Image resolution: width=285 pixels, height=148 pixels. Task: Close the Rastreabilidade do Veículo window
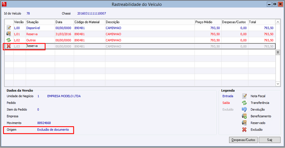click(x=280, y=4)
